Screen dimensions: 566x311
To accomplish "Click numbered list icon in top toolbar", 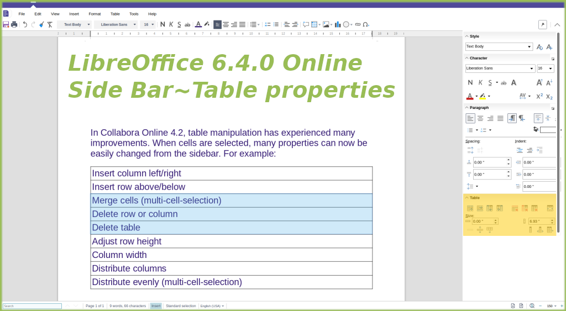I will pyautogui.click(x=268, y=24).
